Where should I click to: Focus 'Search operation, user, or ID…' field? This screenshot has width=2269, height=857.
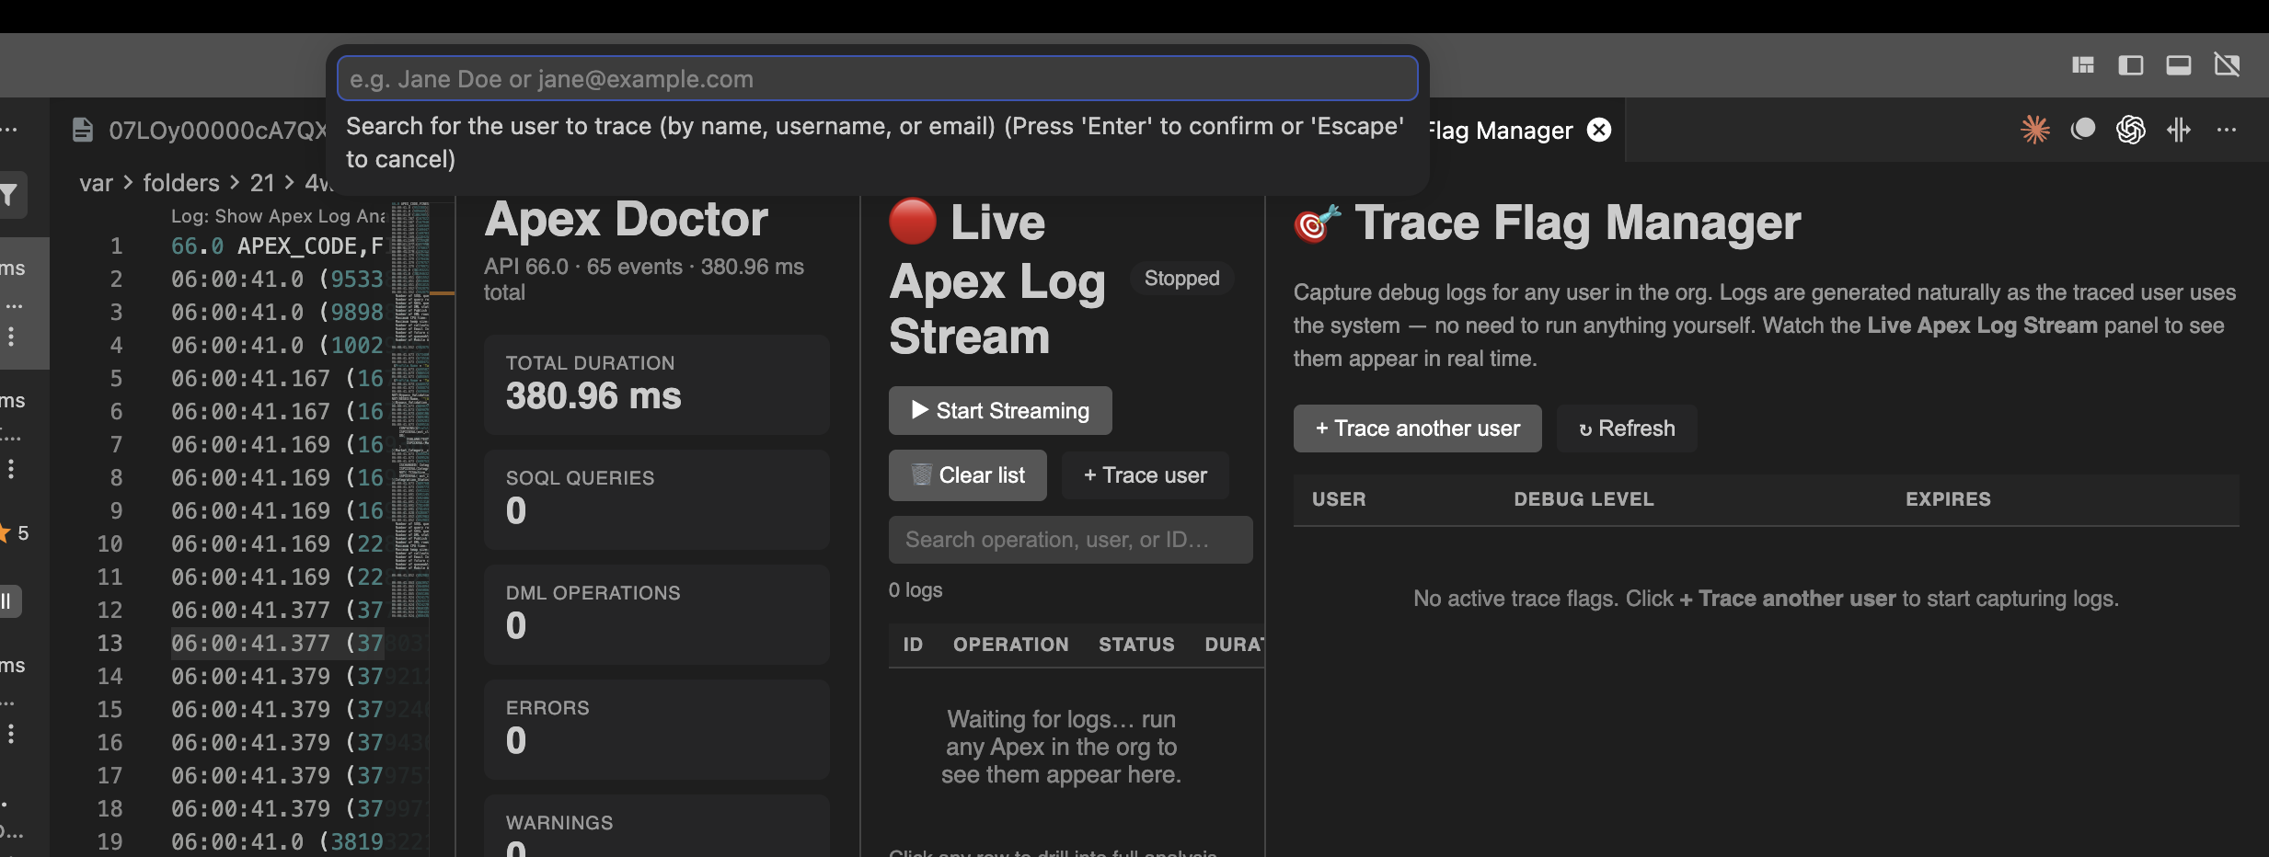[x=1070, y=540]
